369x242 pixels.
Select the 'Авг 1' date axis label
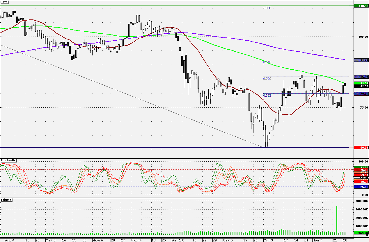click(176, 240)
